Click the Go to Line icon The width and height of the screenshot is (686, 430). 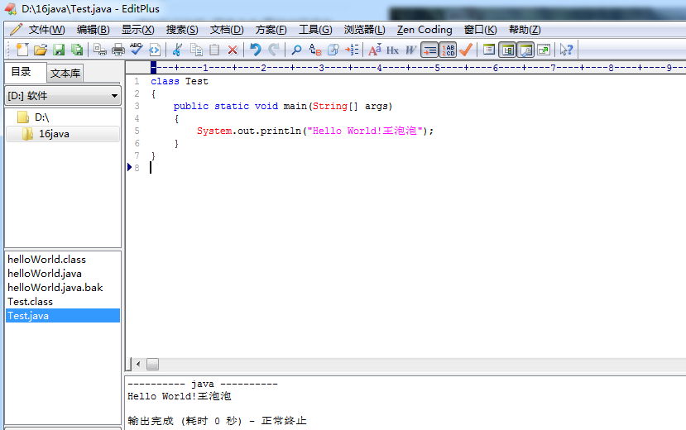click(x=352, y=50)
